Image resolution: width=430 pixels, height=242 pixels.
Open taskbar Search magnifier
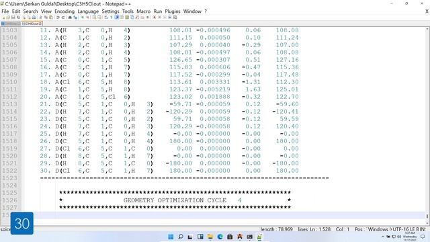(181, 237)
